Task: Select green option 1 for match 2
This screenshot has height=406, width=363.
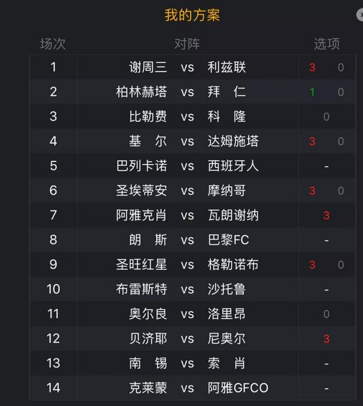Action: pyautogui.click(x=312, y=92)
